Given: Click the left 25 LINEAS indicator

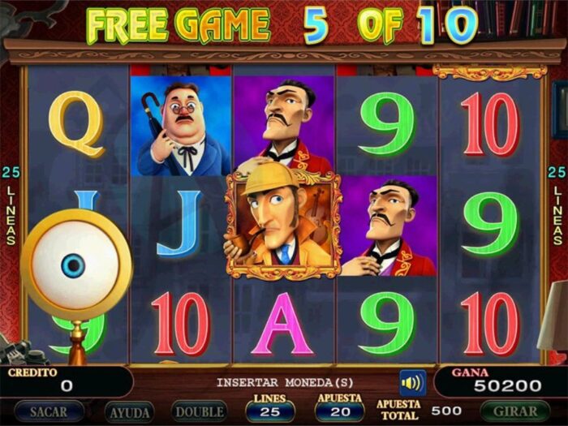Looking at the screenshot, I should pos(11,206).
